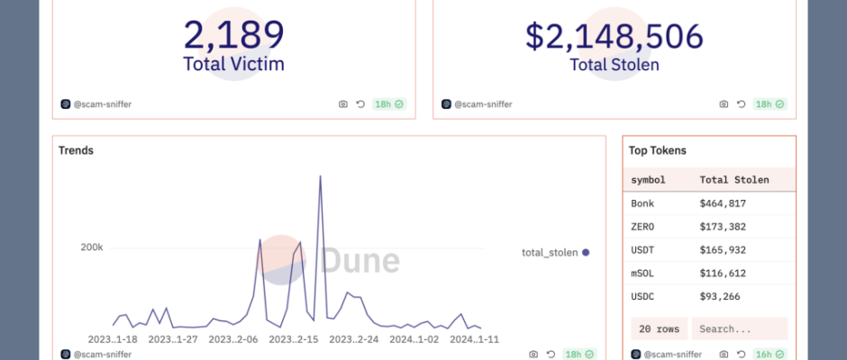Sort table by symbol column header

pos(649,179)
